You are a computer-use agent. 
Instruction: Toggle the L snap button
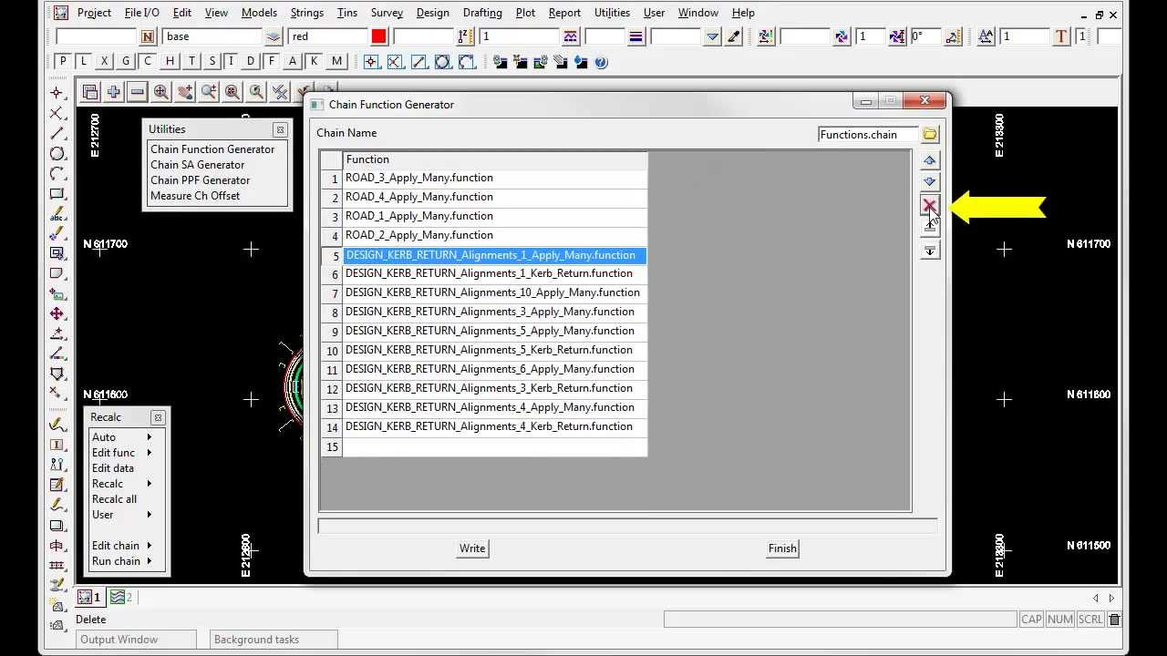click(x=84, y=61)
